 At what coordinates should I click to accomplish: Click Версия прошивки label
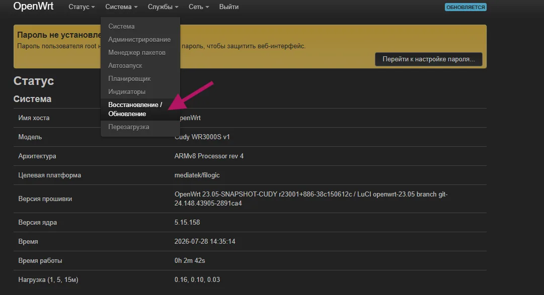[x=45, y=199]
